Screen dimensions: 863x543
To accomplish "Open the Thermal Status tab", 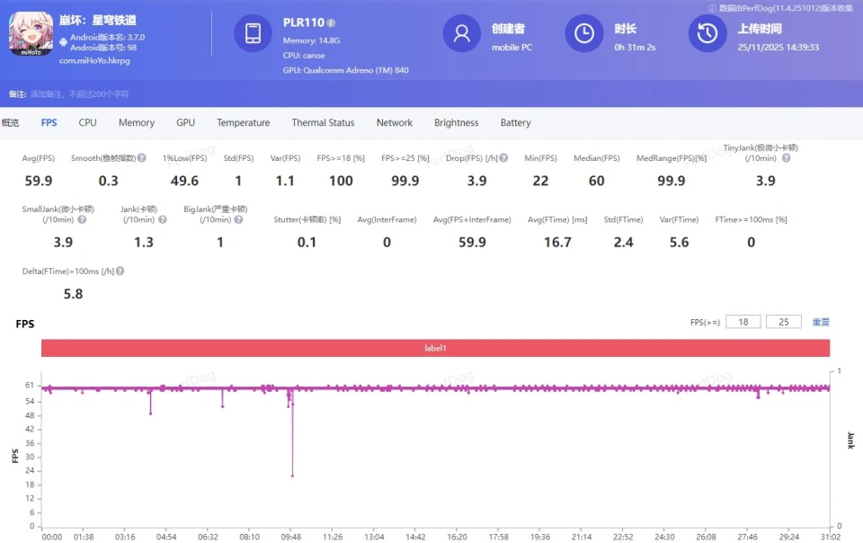I will 323,122.
